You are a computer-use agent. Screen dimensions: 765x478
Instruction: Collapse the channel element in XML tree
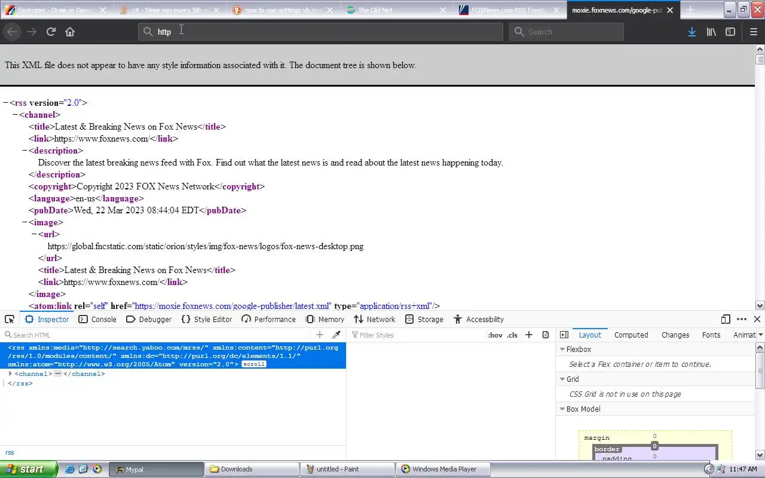[x=15, y=115]
